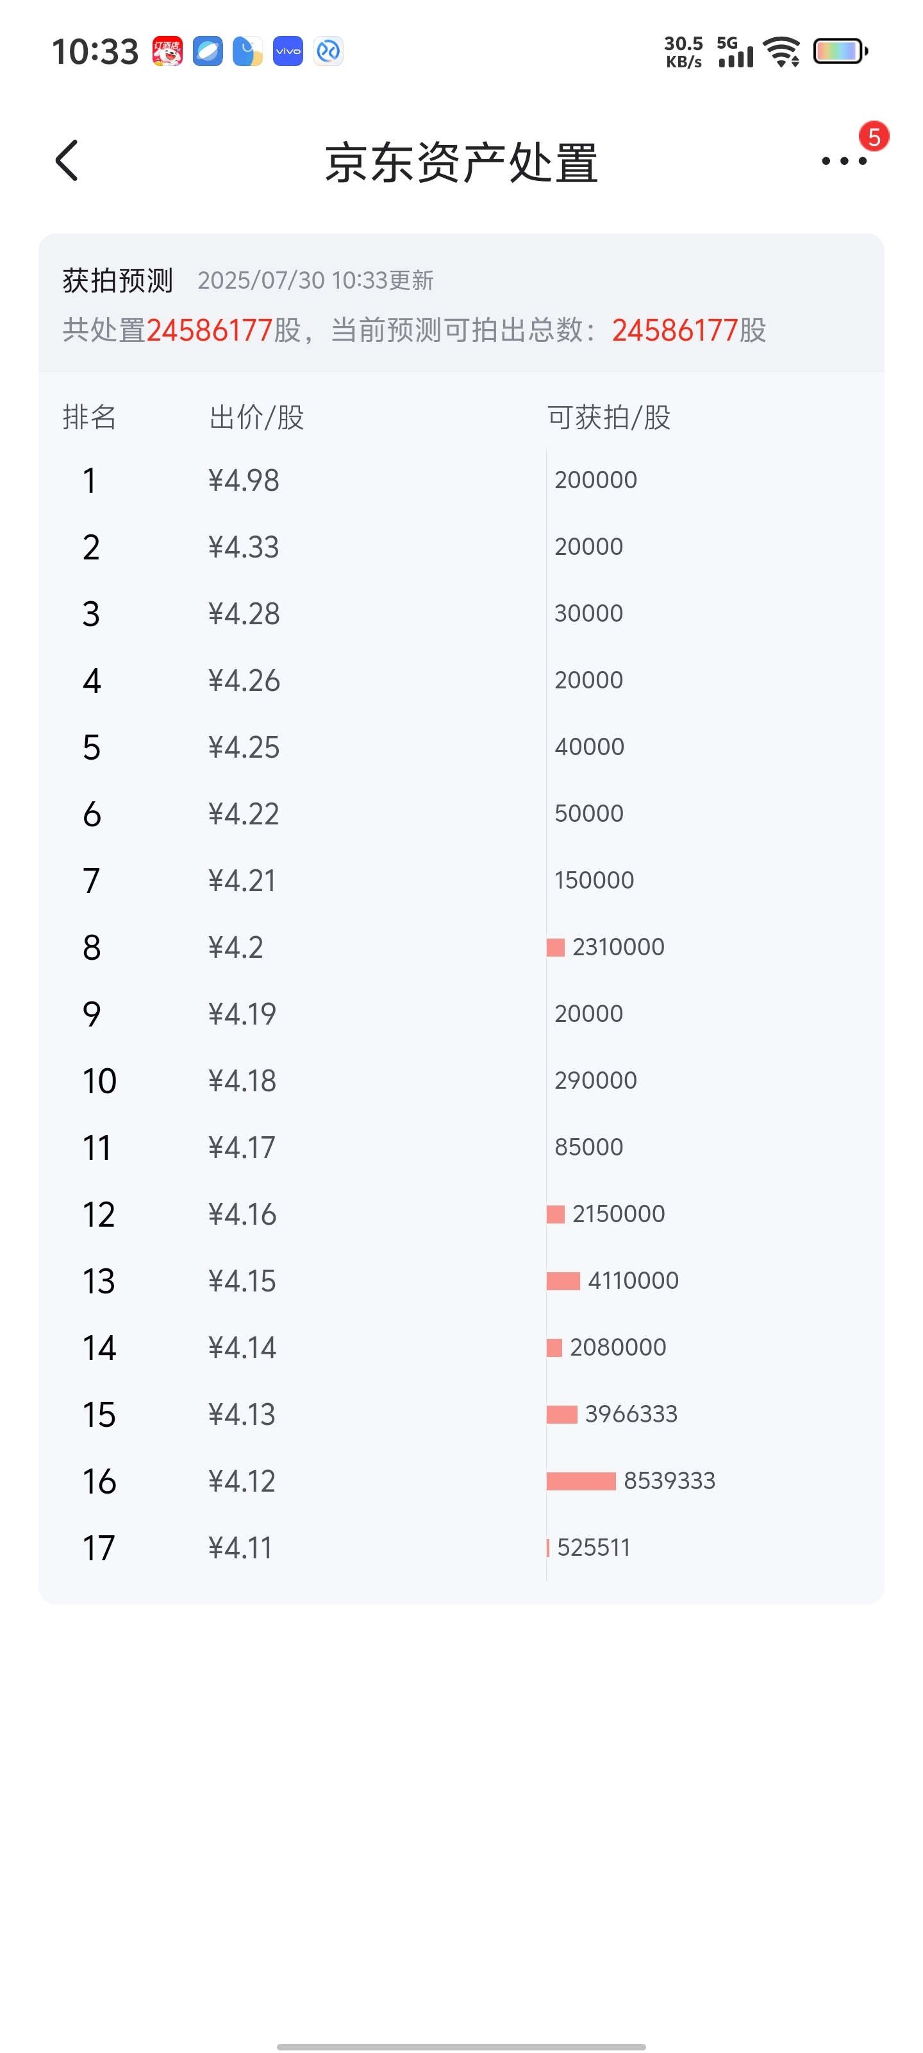923x2053 pixels.
Task: Open the three-dot more options menu
Action: (844, 161)
